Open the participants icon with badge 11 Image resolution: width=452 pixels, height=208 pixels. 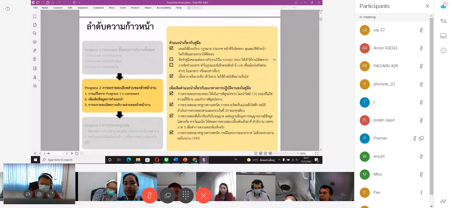click(x=444, y=5)
